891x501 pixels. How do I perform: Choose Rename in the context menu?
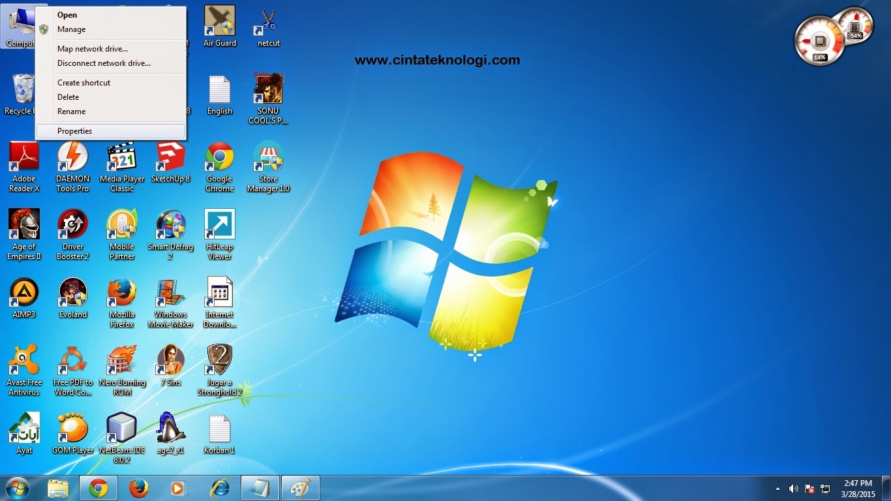coord(111,112)
